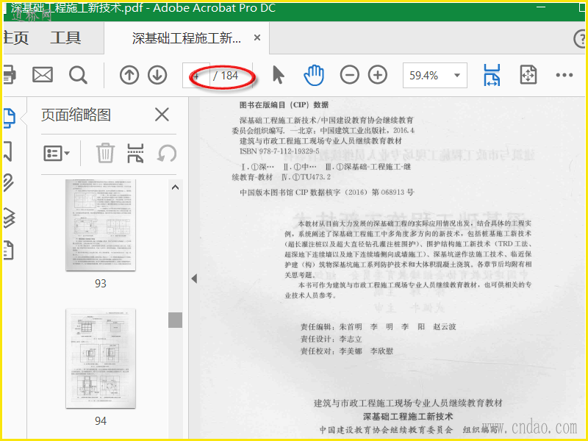The height and width of the screenshot is (441, 588).
Task: Collapse the navigation pane triangle
Action: [194, 279]
